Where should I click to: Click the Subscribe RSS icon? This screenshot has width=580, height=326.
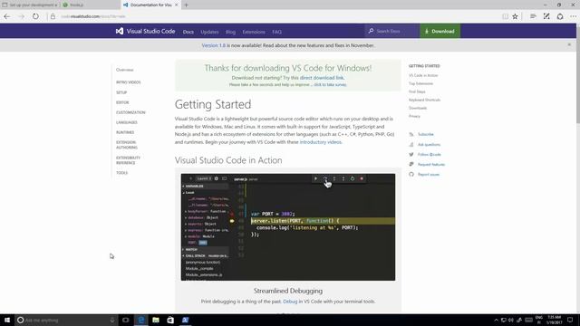click(x=411, y=134)
